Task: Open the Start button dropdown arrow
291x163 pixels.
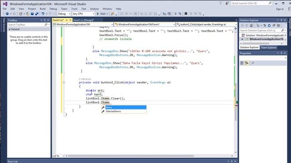Action: click(x=107, y=14)
